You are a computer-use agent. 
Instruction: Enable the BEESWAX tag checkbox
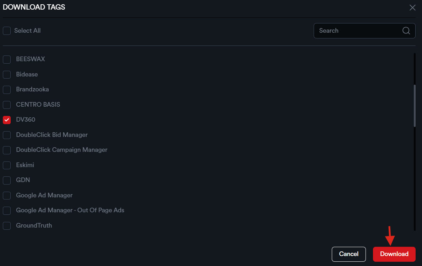pyautogui.click(x=7, y=59)
